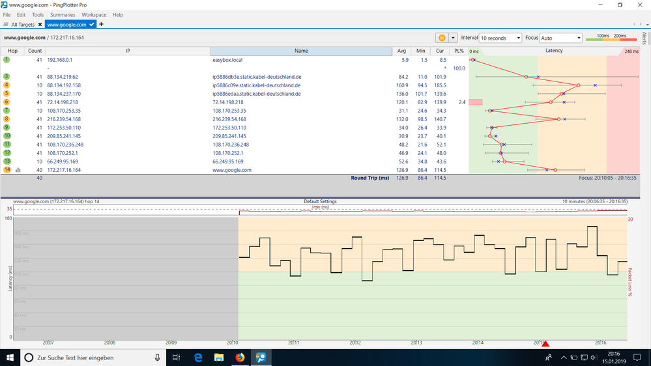Click the IP column header
The height and width of the screenshot is (366, 651).
pos(128,51)
